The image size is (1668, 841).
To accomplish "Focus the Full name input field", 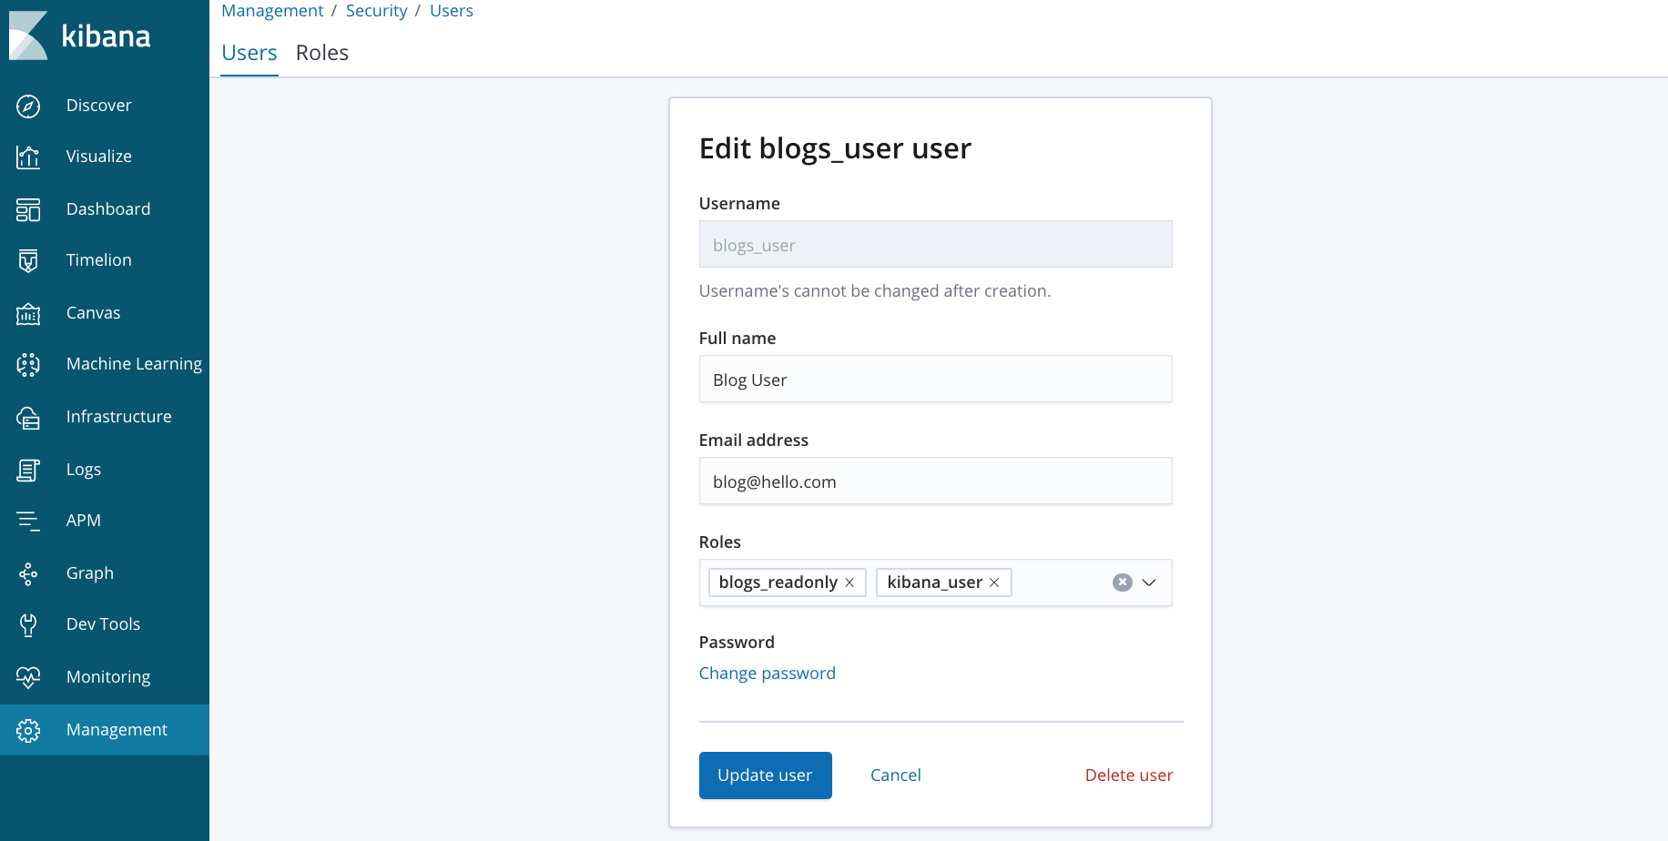I will 936,379.
